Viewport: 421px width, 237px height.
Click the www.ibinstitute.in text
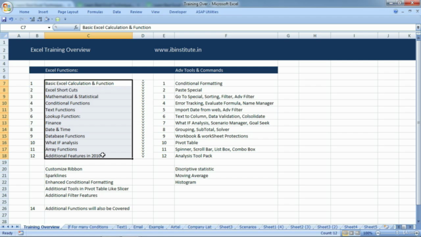[x=178, y=50]
